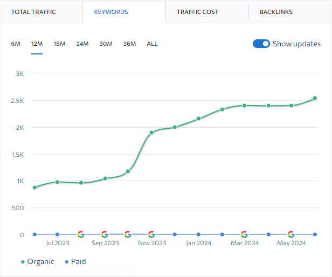Image resolution: width=332 pixels, height=277 pixels.
Task: Click Google icon between Jul and Sep 2023
Action: coord(81,234)
